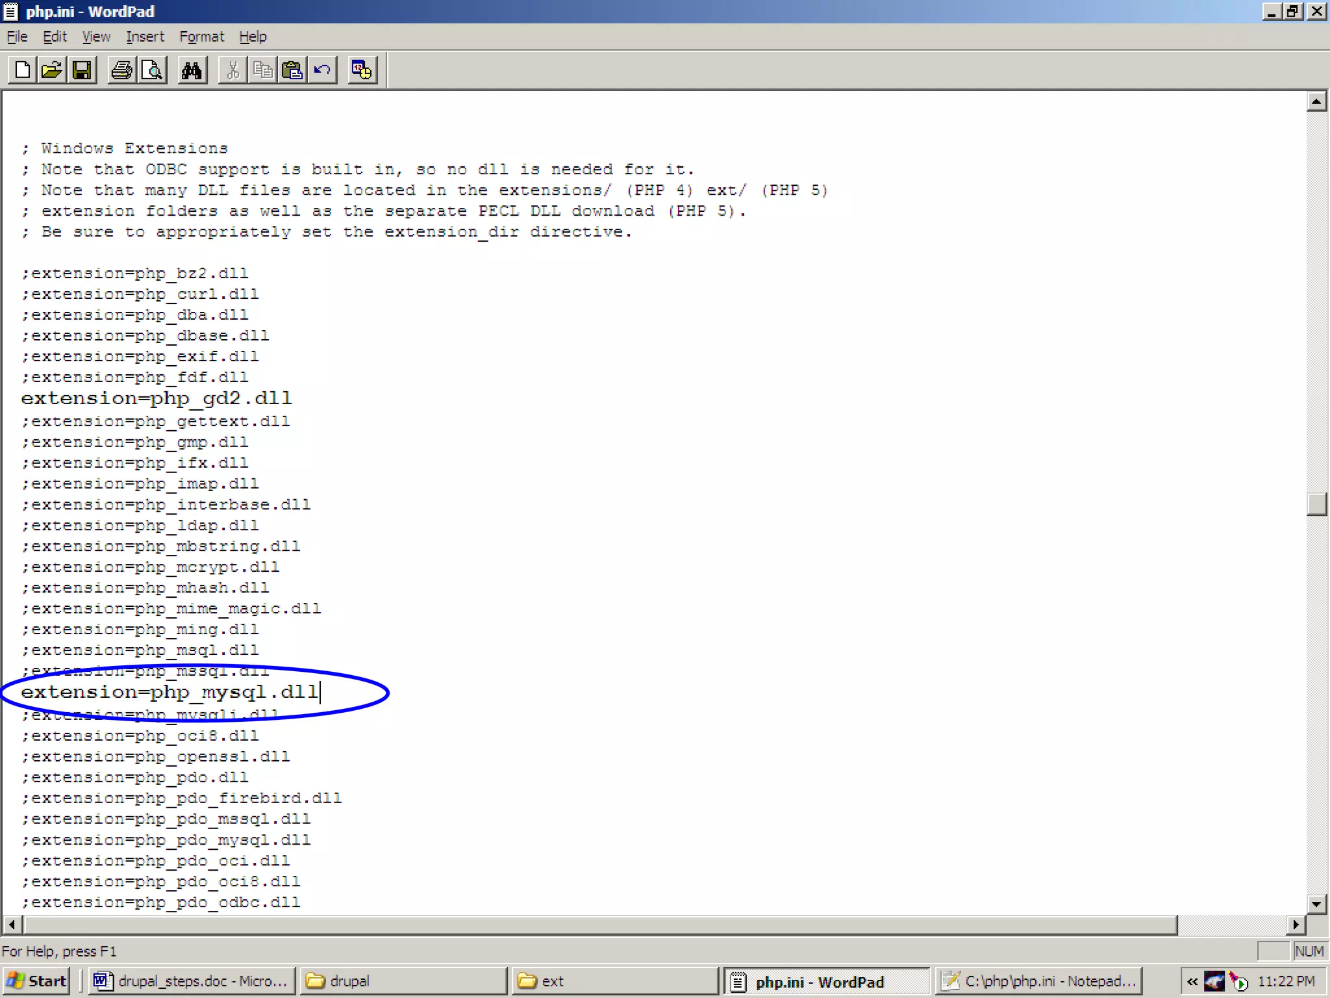Click the Print toolbar icon
Image resolution: width=1330 pixels, height=998 pixels.
(121, 70)
